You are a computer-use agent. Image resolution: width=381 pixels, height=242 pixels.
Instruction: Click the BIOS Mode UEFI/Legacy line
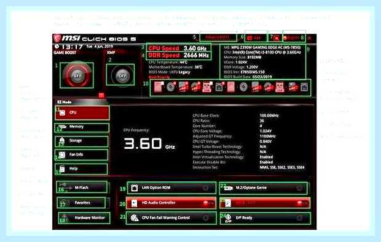(x=170, y=72)
